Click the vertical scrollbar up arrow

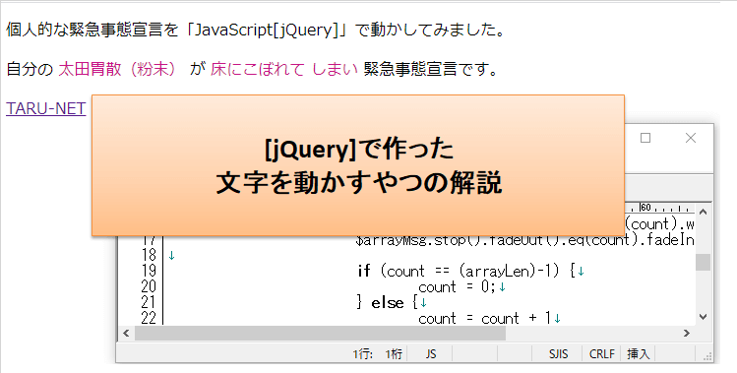(x=704, y=213)
